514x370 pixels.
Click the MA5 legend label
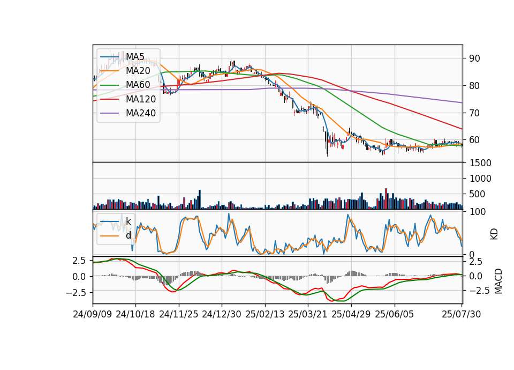[135, 57]
